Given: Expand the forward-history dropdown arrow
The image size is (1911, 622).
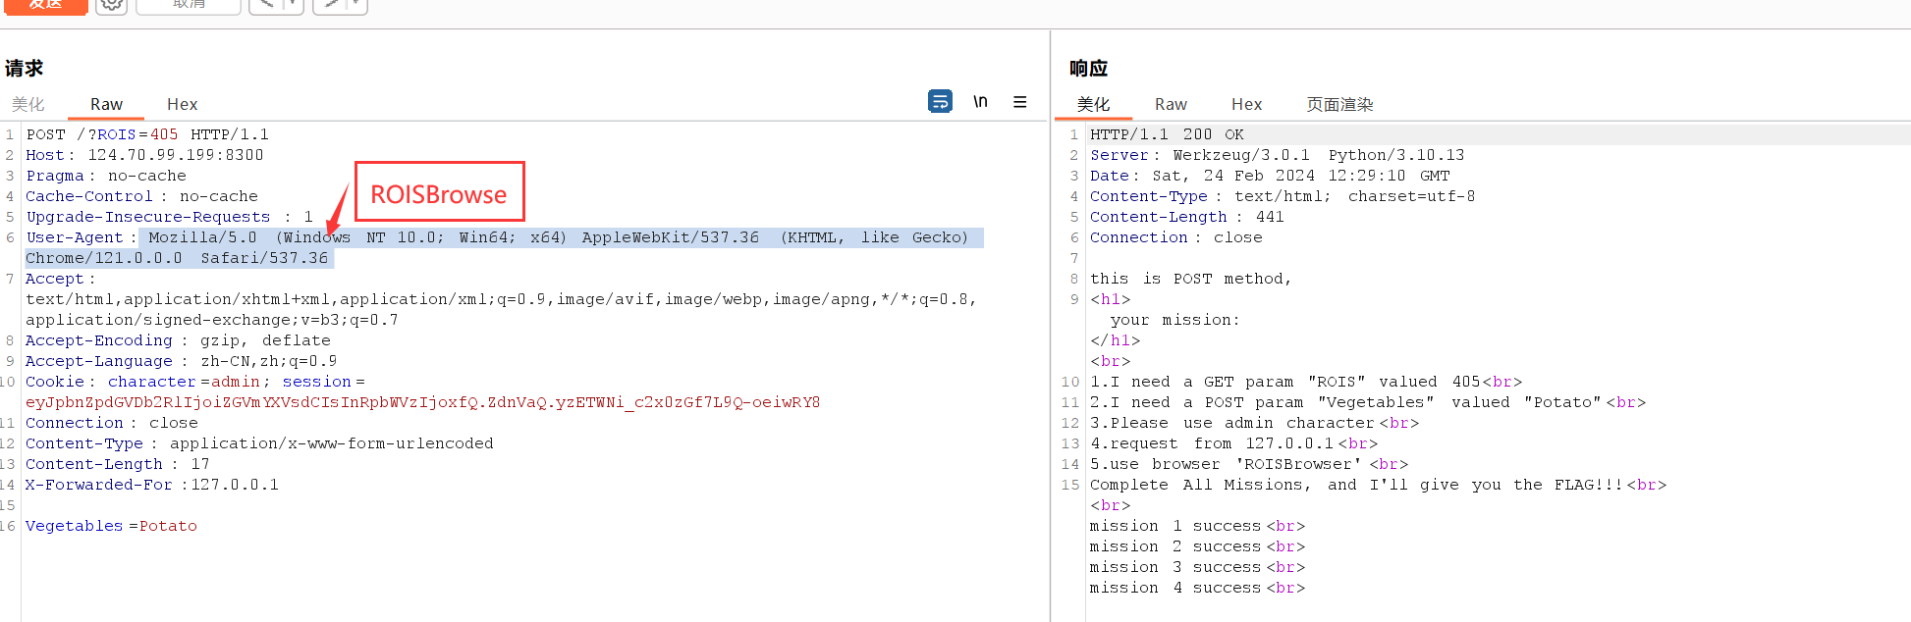Looking at the screenshot, I should coord(356,5).
